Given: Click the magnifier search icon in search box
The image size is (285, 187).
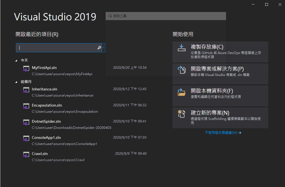Looking at the screenshot, I should (99, 48).
